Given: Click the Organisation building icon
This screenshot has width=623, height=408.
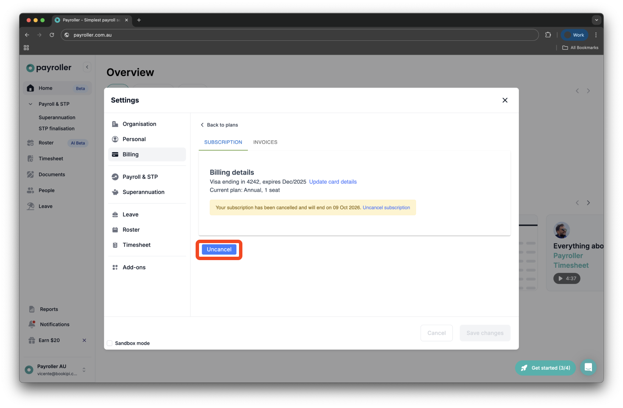Looking at the screenshot, I should 115,124.
